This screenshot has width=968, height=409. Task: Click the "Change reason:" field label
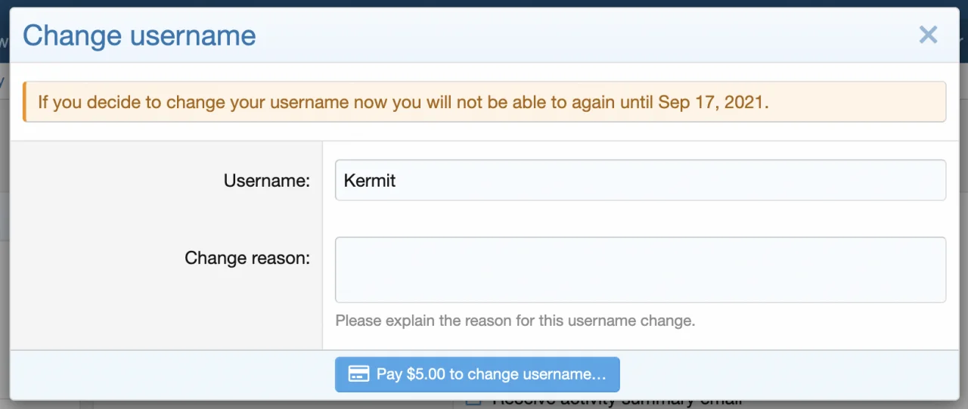coord(247,258)
